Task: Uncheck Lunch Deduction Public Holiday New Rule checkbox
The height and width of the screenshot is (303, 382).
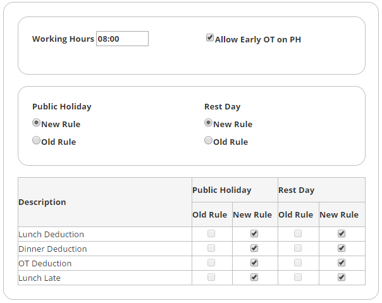Action: click(254, 233)
